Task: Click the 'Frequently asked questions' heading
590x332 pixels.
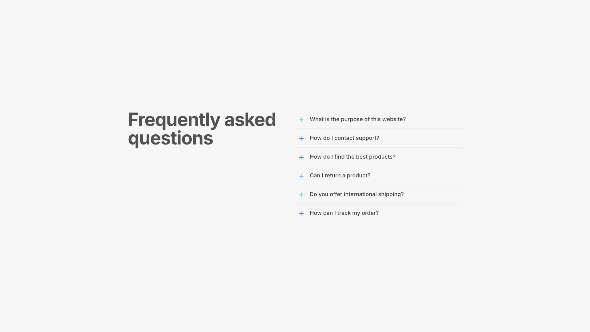Action: (202, 129)
